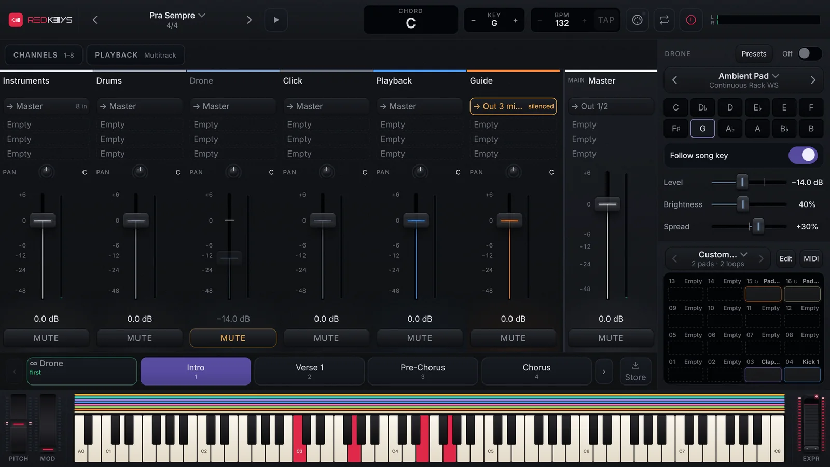Screen dimensions: 830x467
Task: Trigger the Kick 1 pad
Action: tap(802, 375)
